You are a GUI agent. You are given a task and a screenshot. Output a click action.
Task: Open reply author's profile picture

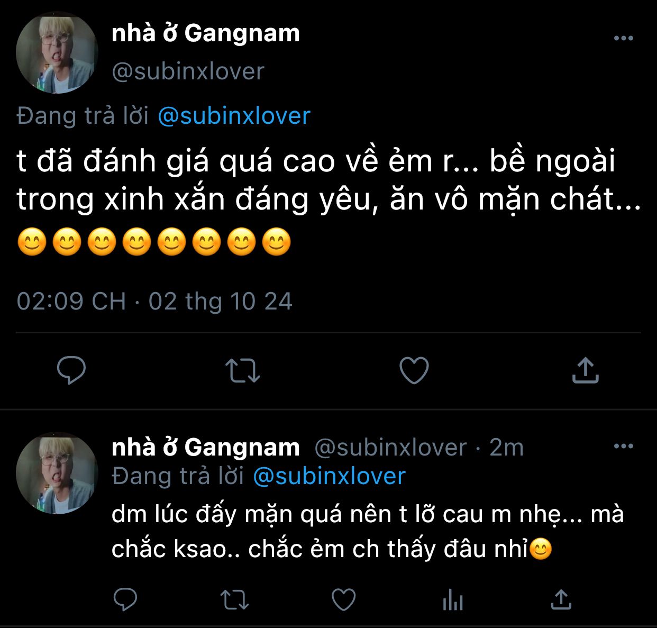[57, 473]
